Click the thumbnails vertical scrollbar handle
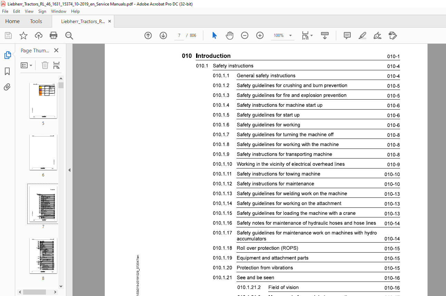The width and height of the screenshot is (446, 296). (x=61, y=85)
